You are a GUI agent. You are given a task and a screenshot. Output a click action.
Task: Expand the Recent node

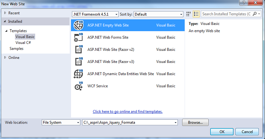(5, 13)
